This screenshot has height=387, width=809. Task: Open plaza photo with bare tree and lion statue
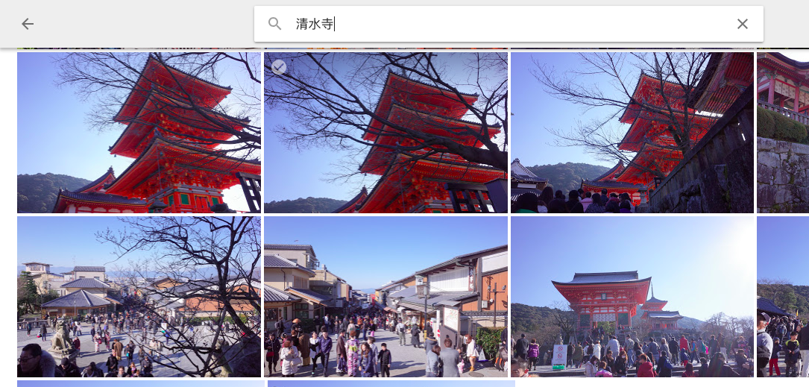pos(139,297)
